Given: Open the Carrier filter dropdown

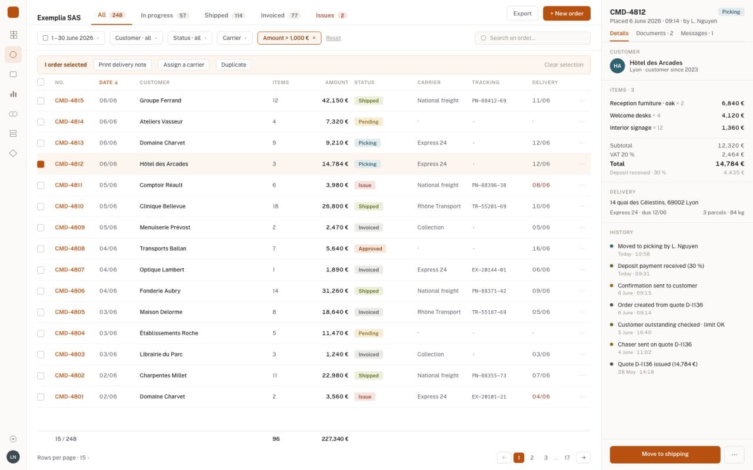Looking at the screenshot, I should 235,38.
